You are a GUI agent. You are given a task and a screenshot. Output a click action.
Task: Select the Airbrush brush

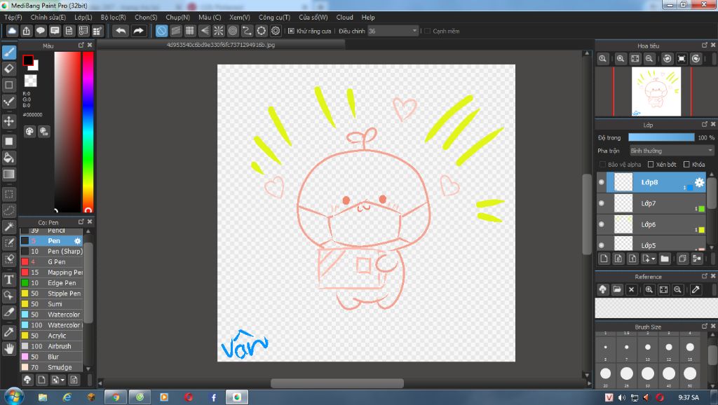pos(51,346)
